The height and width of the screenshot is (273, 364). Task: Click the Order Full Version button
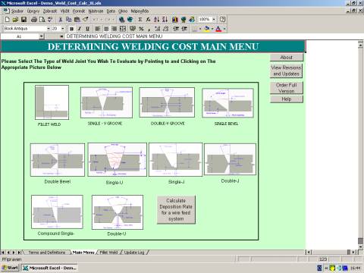pos(287,88)
